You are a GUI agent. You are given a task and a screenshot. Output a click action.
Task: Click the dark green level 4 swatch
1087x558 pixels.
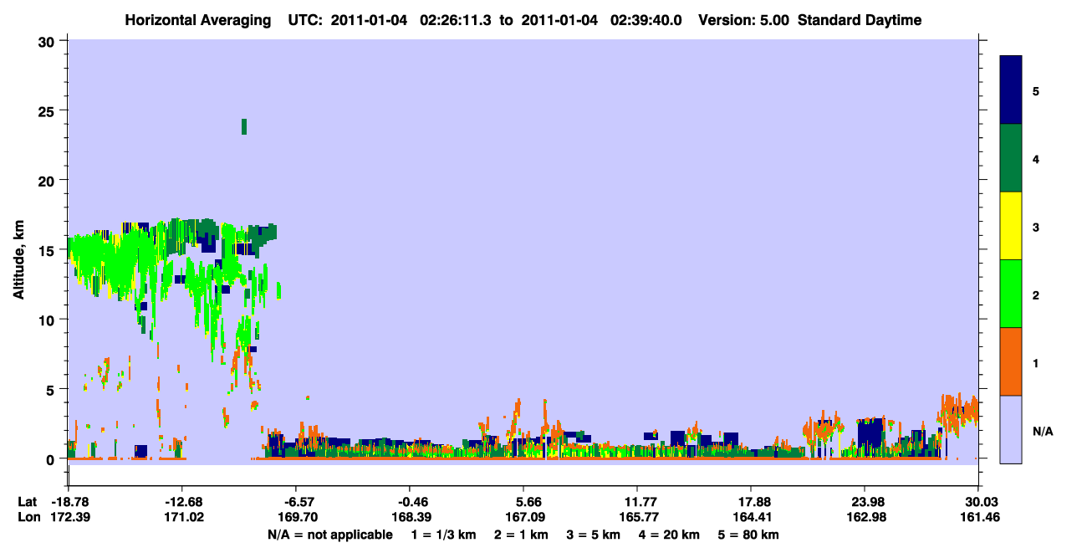1011,158
